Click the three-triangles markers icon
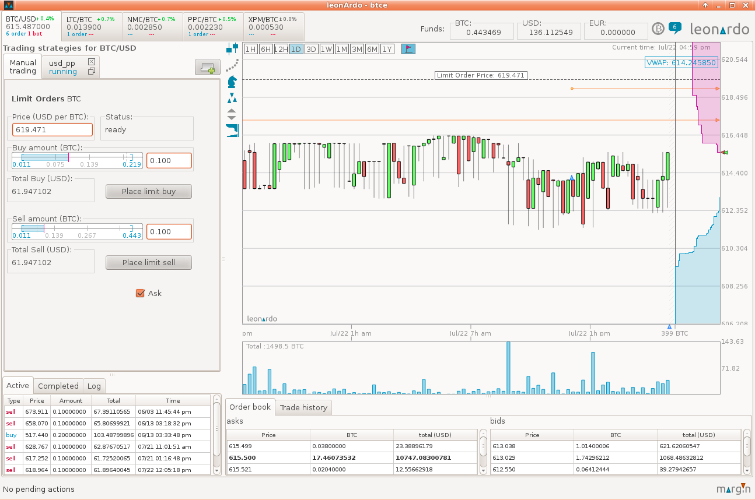This screenshot has width=755, height=500. 232,97
